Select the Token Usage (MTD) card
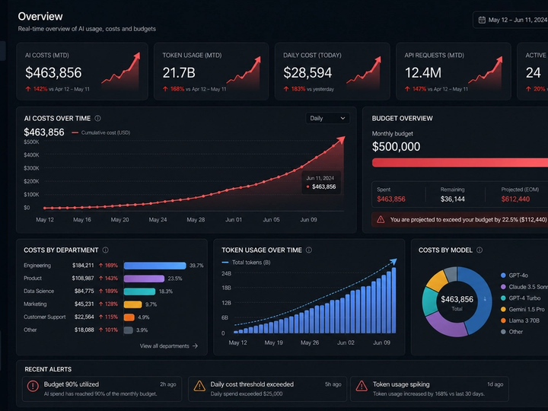Image resolution: width=548 pixels, height=411 pixels. click(211, 72)
